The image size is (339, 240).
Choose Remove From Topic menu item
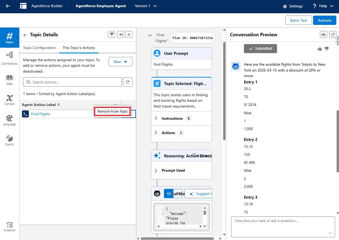click(x=112, y=112)
